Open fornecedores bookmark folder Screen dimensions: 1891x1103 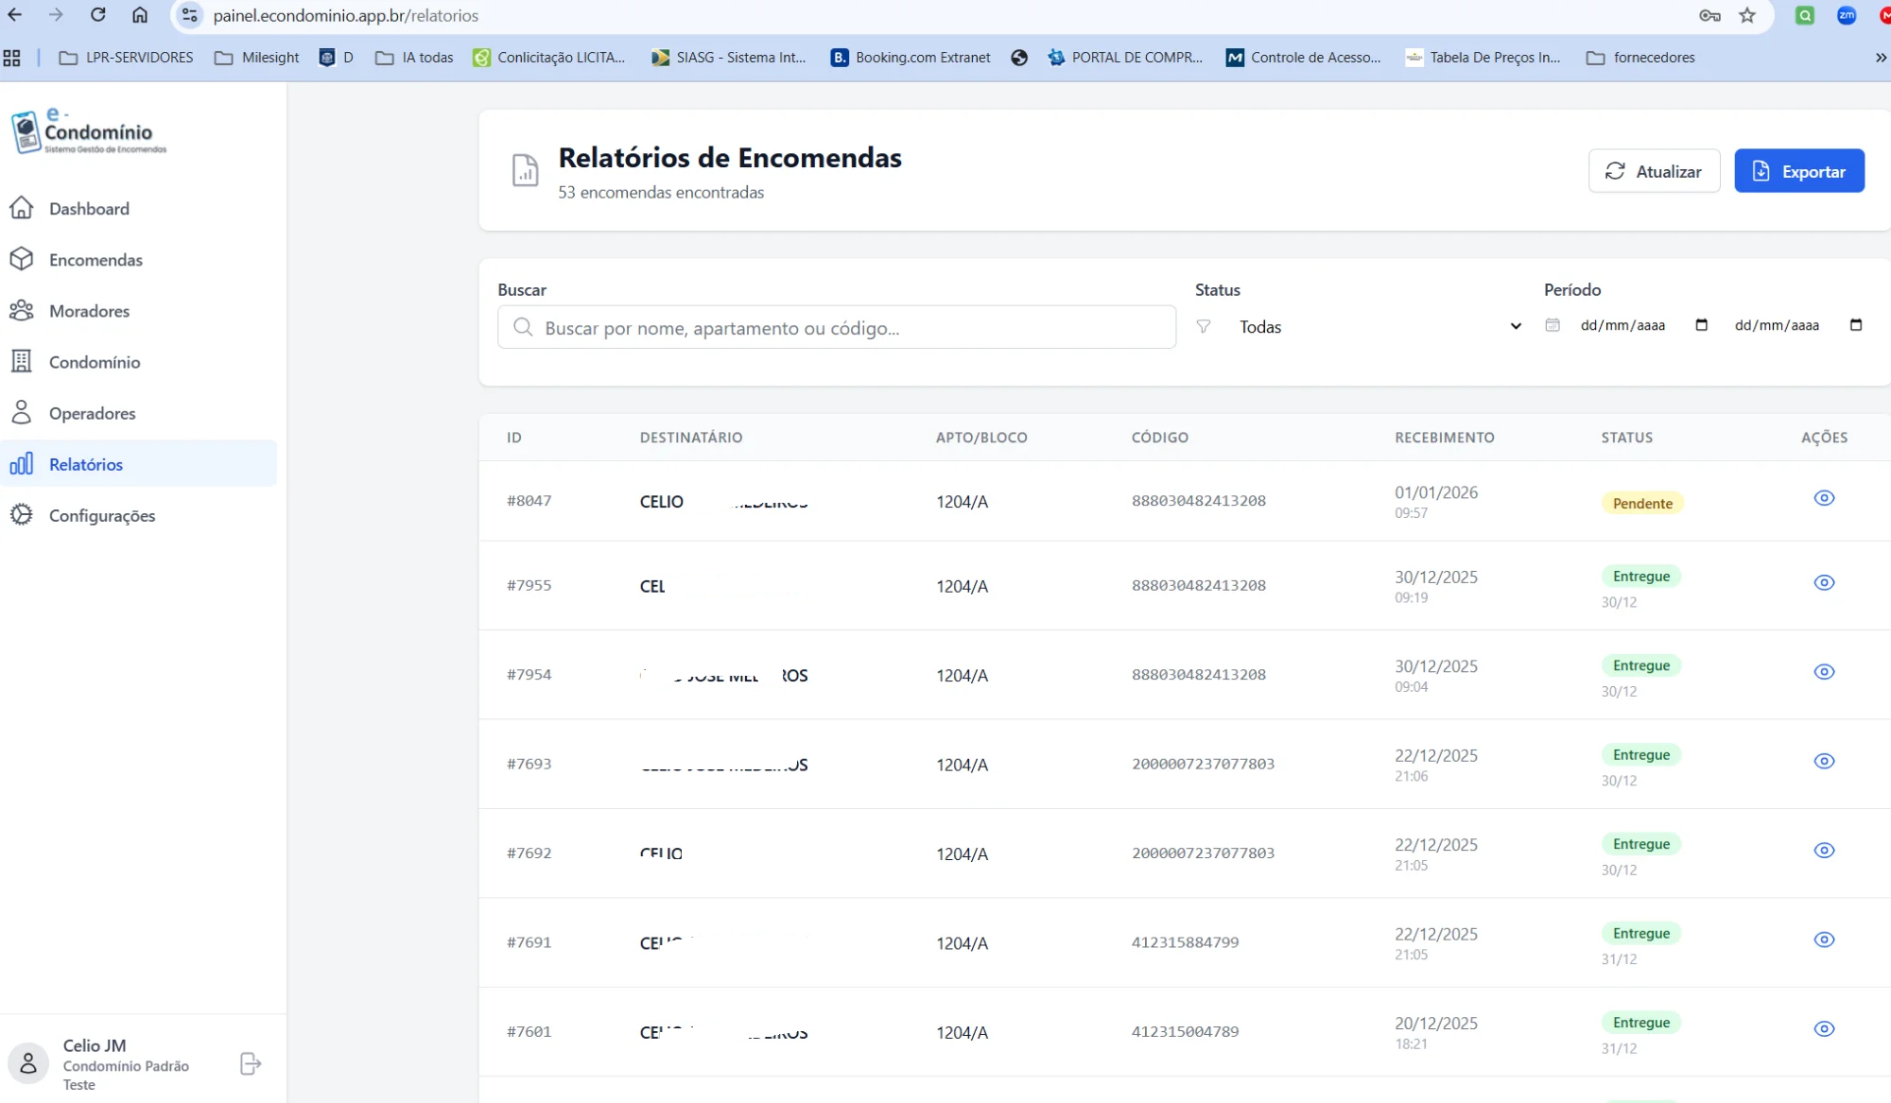pos(1640,58)
